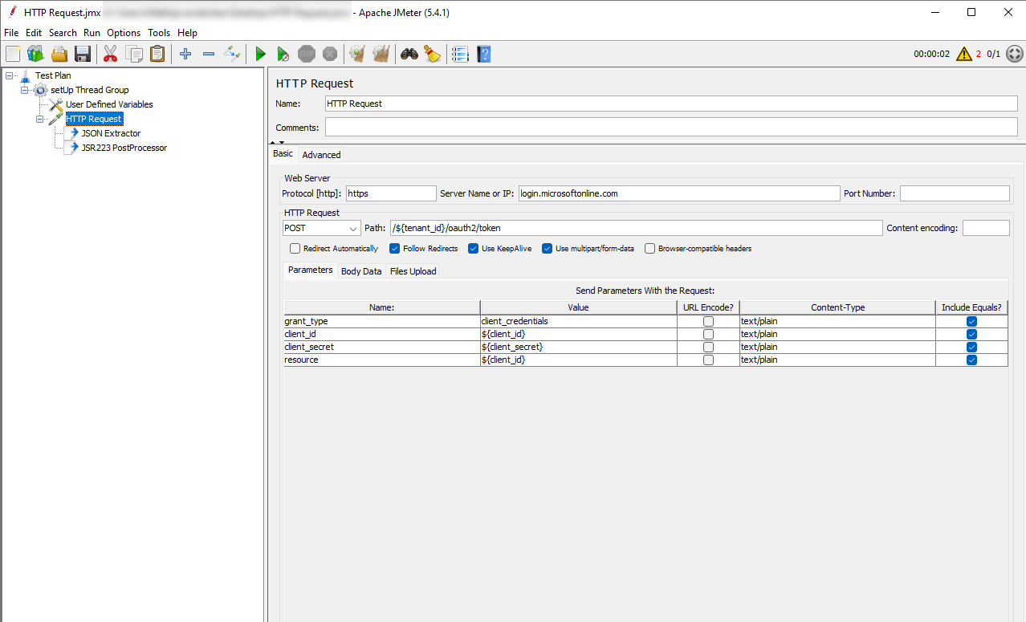Disable Follow Redirects
The width and height of the screenshot is (1026, 622).
[x=394, y=248]
